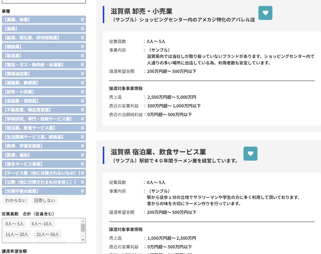Favorite the 卸売・小売業 listing with heart icon

click(x=265, y=13)
